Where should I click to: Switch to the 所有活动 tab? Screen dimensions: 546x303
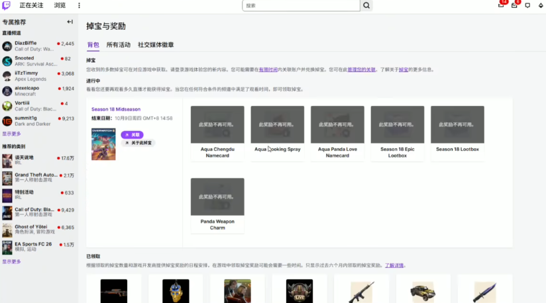click(x=119, y=45)
